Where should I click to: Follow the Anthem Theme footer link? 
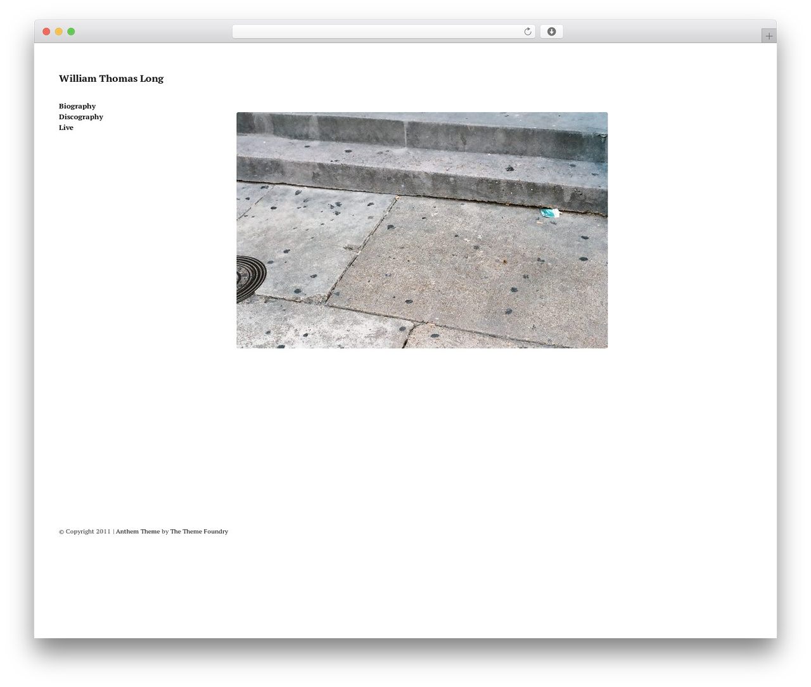coord(137,531)
